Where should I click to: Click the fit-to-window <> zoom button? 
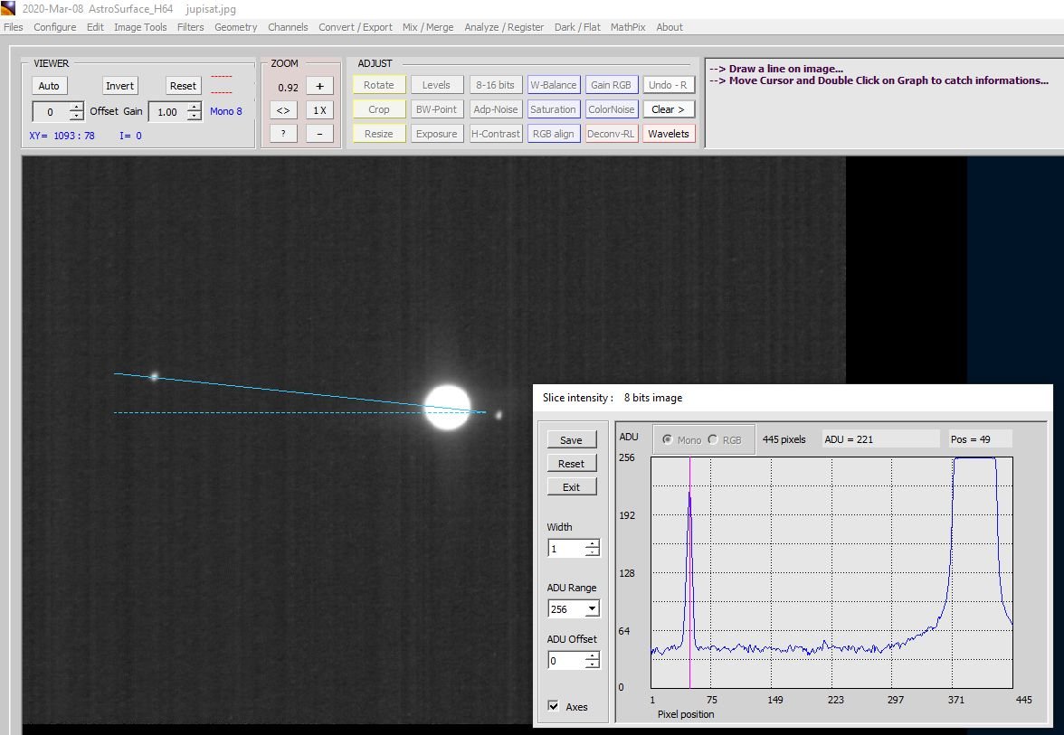point(283,110)
